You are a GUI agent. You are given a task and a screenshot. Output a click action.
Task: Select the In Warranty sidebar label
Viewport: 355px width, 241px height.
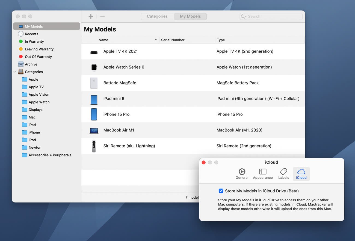pos(34,42)
